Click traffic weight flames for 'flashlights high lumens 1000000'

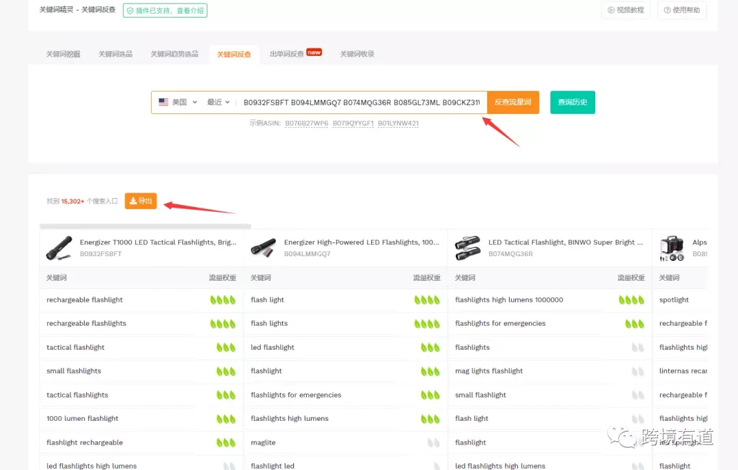coord(631,300)
